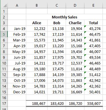This screenshot has height=110, width=106.
Task: Select March total cell 41,861
Action: click(x=93, y=40)
